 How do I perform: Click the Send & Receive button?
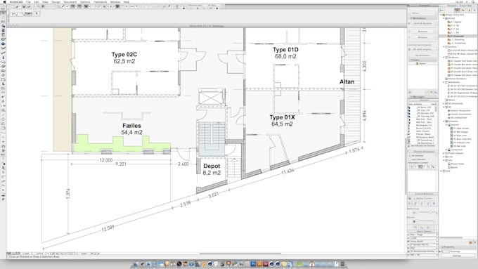422,23
